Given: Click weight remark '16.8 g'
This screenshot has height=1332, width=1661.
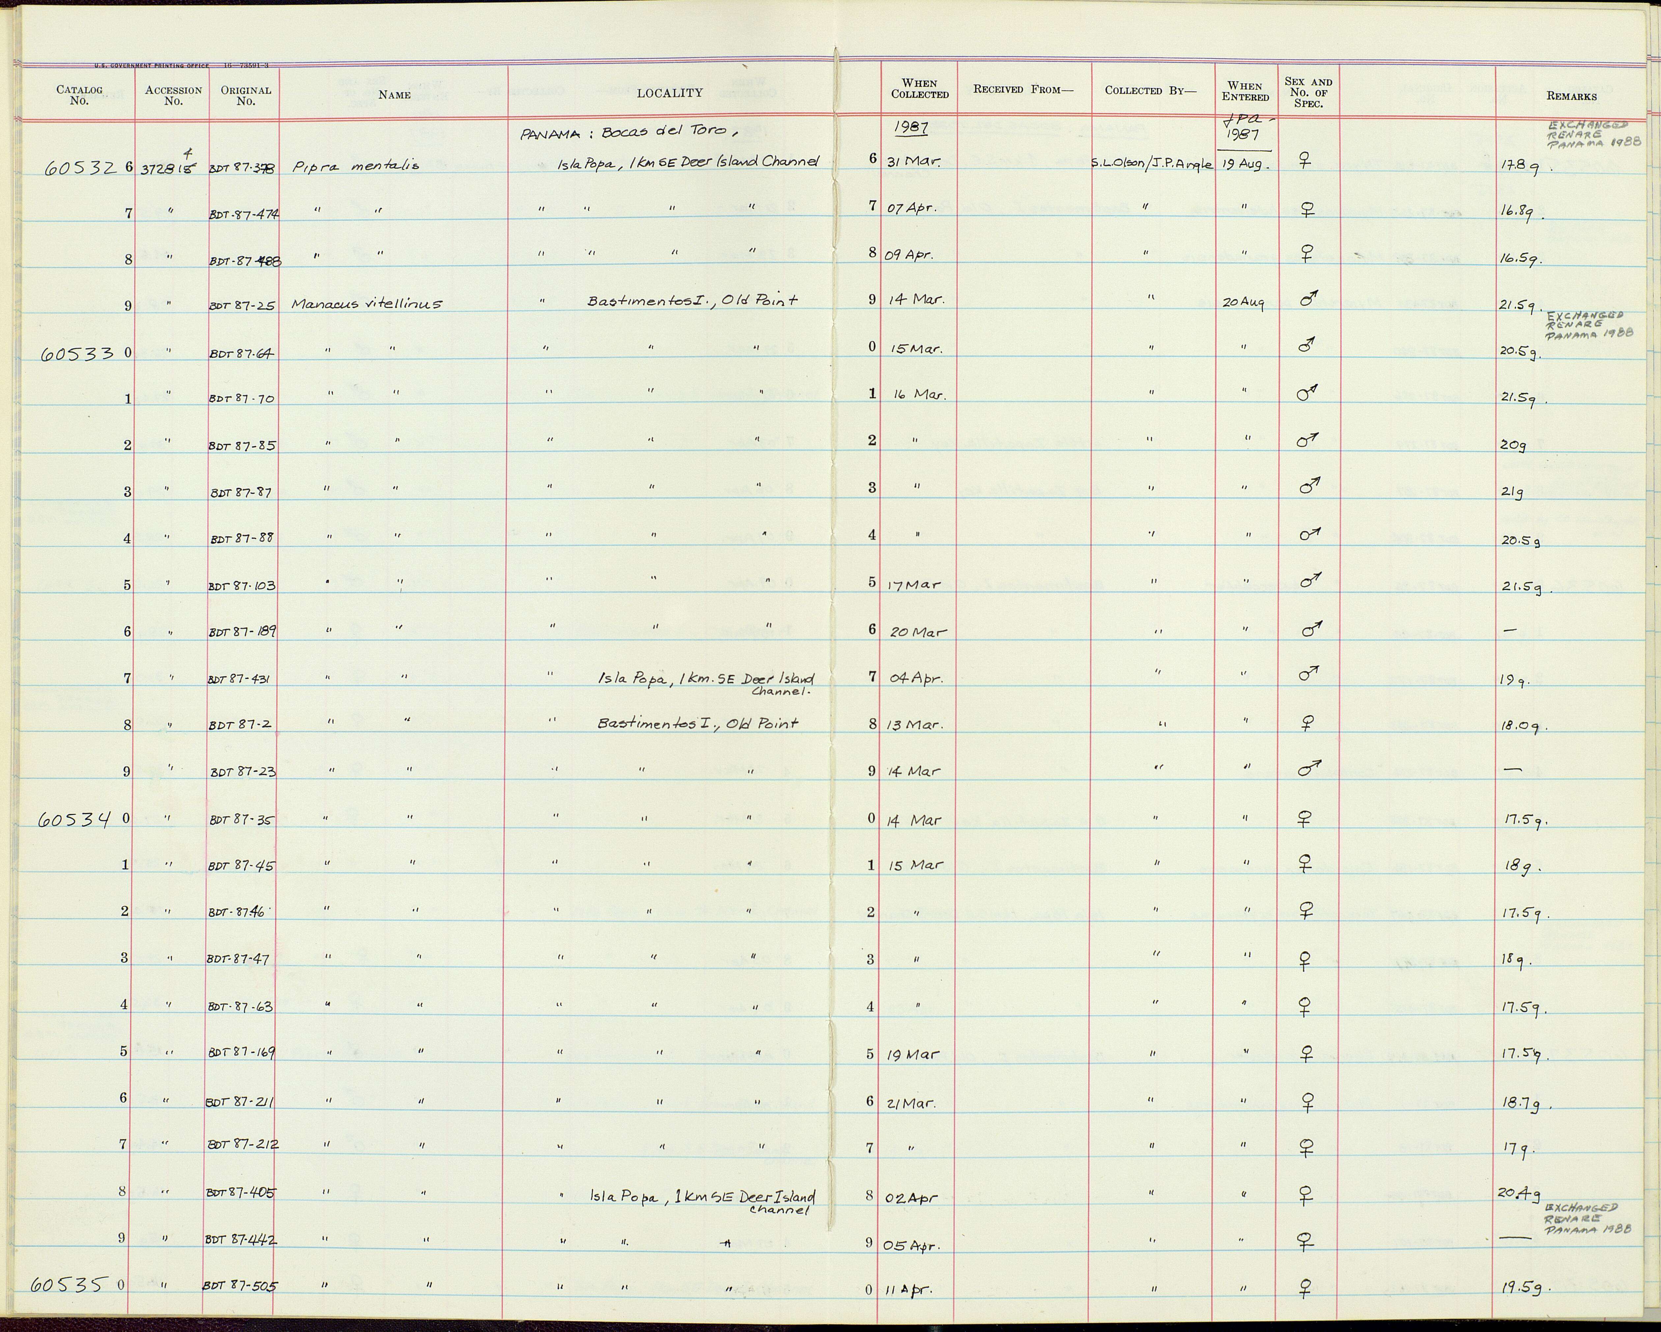Looking at the screenshot, I should point(1522,212).
